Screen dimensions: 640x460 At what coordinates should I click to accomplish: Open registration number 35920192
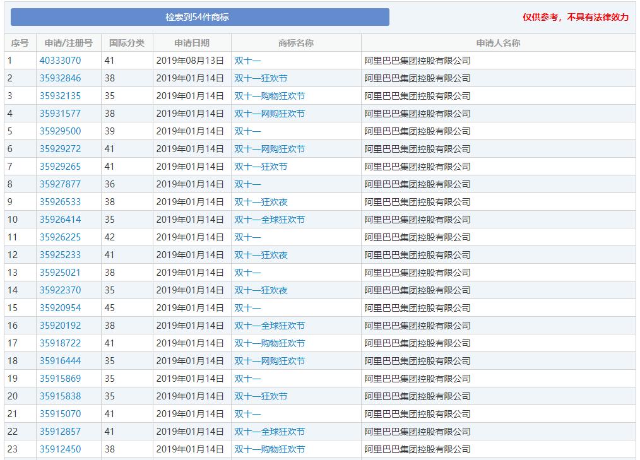point(60,326)
